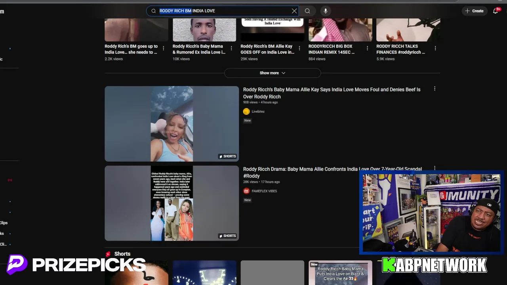Open options for 'Roddy Rich's BM goes up to' video
The image size is (507, 285).
click(x=164, y=48)
